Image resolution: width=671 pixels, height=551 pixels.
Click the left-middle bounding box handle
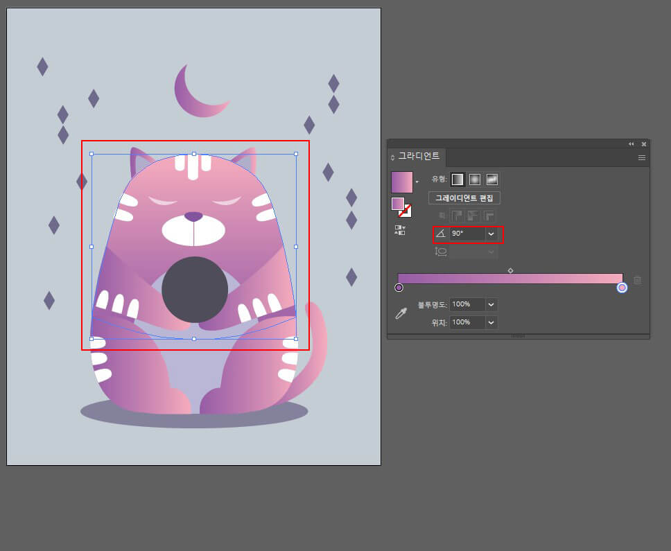91,247
